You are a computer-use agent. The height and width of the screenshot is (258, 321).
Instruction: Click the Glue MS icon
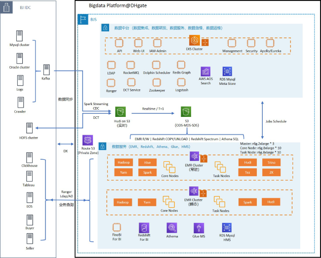click(199, 227)
